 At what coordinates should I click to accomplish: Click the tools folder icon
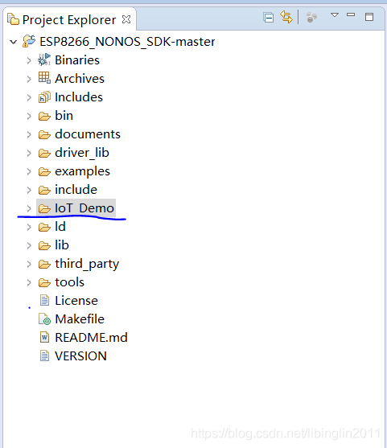[44, 282]
